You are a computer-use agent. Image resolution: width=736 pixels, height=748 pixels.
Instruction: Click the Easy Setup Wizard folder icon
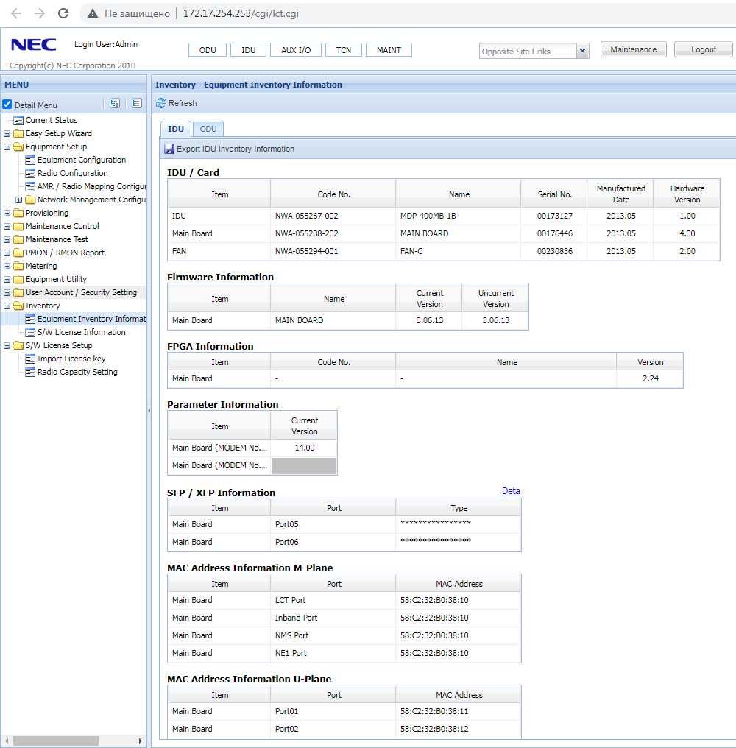point(18,133)
